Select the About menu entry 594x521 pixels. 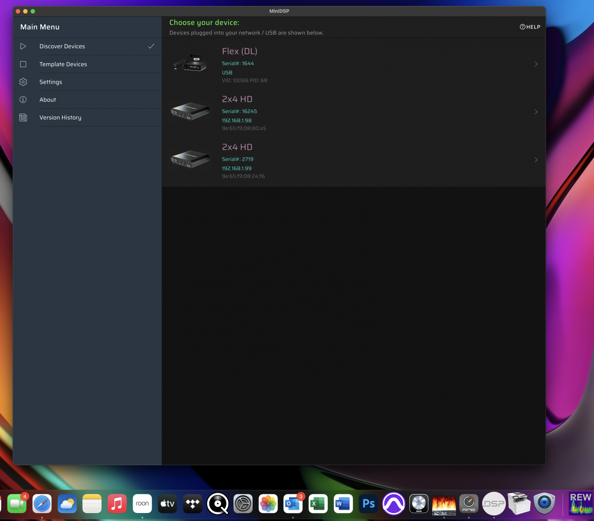(87, 100)
